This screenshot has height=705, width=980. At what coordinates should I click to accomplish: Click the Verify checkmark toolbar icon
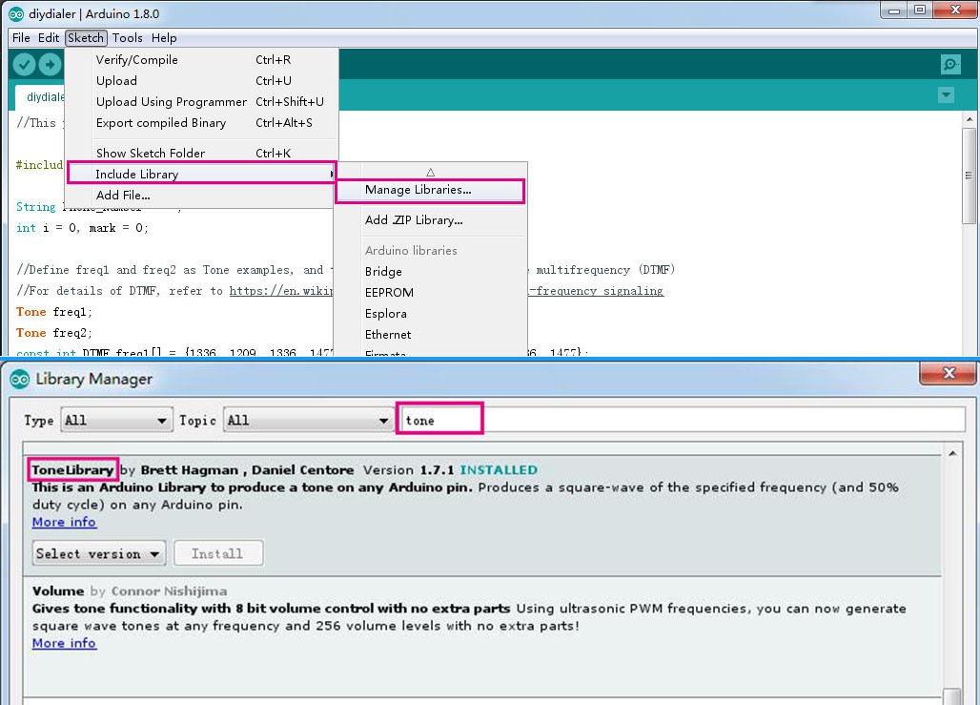(x=24, y=64)
